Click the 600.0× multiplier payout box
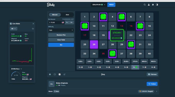Image resolution: width=175 pixels, height=97 pixels. pyautogui.click(x=144, y=61)
